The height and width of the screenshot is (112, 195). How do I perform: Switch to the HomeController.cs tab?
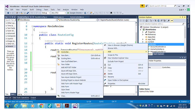click(x=77, y=17)
